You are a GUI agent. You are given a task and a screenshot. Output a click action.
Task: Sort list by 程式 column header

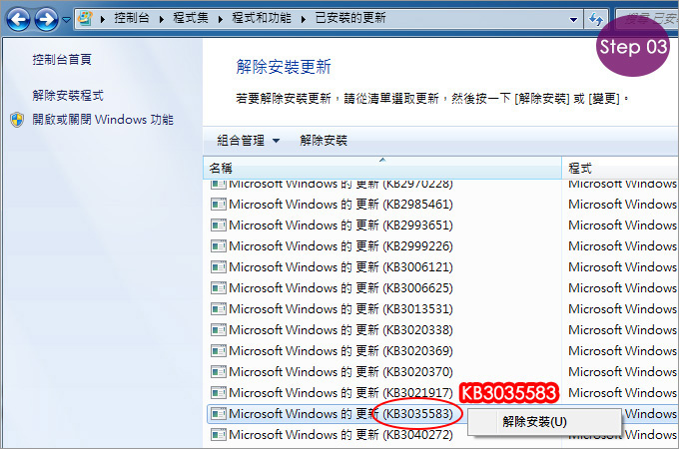pyautogui.click(x=620, y=168)
